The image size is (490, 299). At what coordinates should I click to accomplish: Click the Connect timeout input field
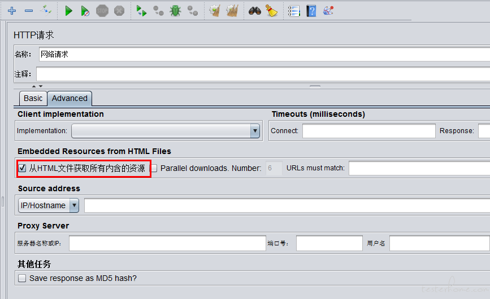(x=368, y=131)
